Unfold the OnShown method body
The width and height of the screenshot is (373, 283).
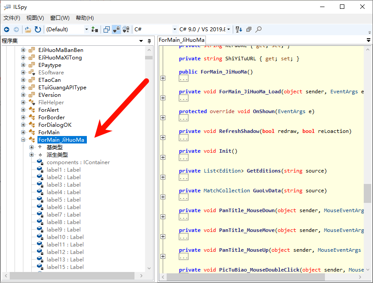point(163,118)
